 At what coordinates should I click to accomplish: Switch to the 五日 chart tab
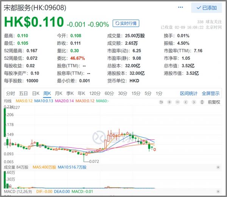click(23, 93)
